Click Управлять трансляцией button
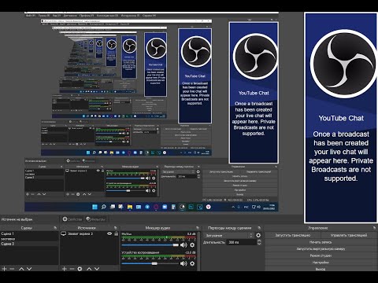 tap(349, 235)
